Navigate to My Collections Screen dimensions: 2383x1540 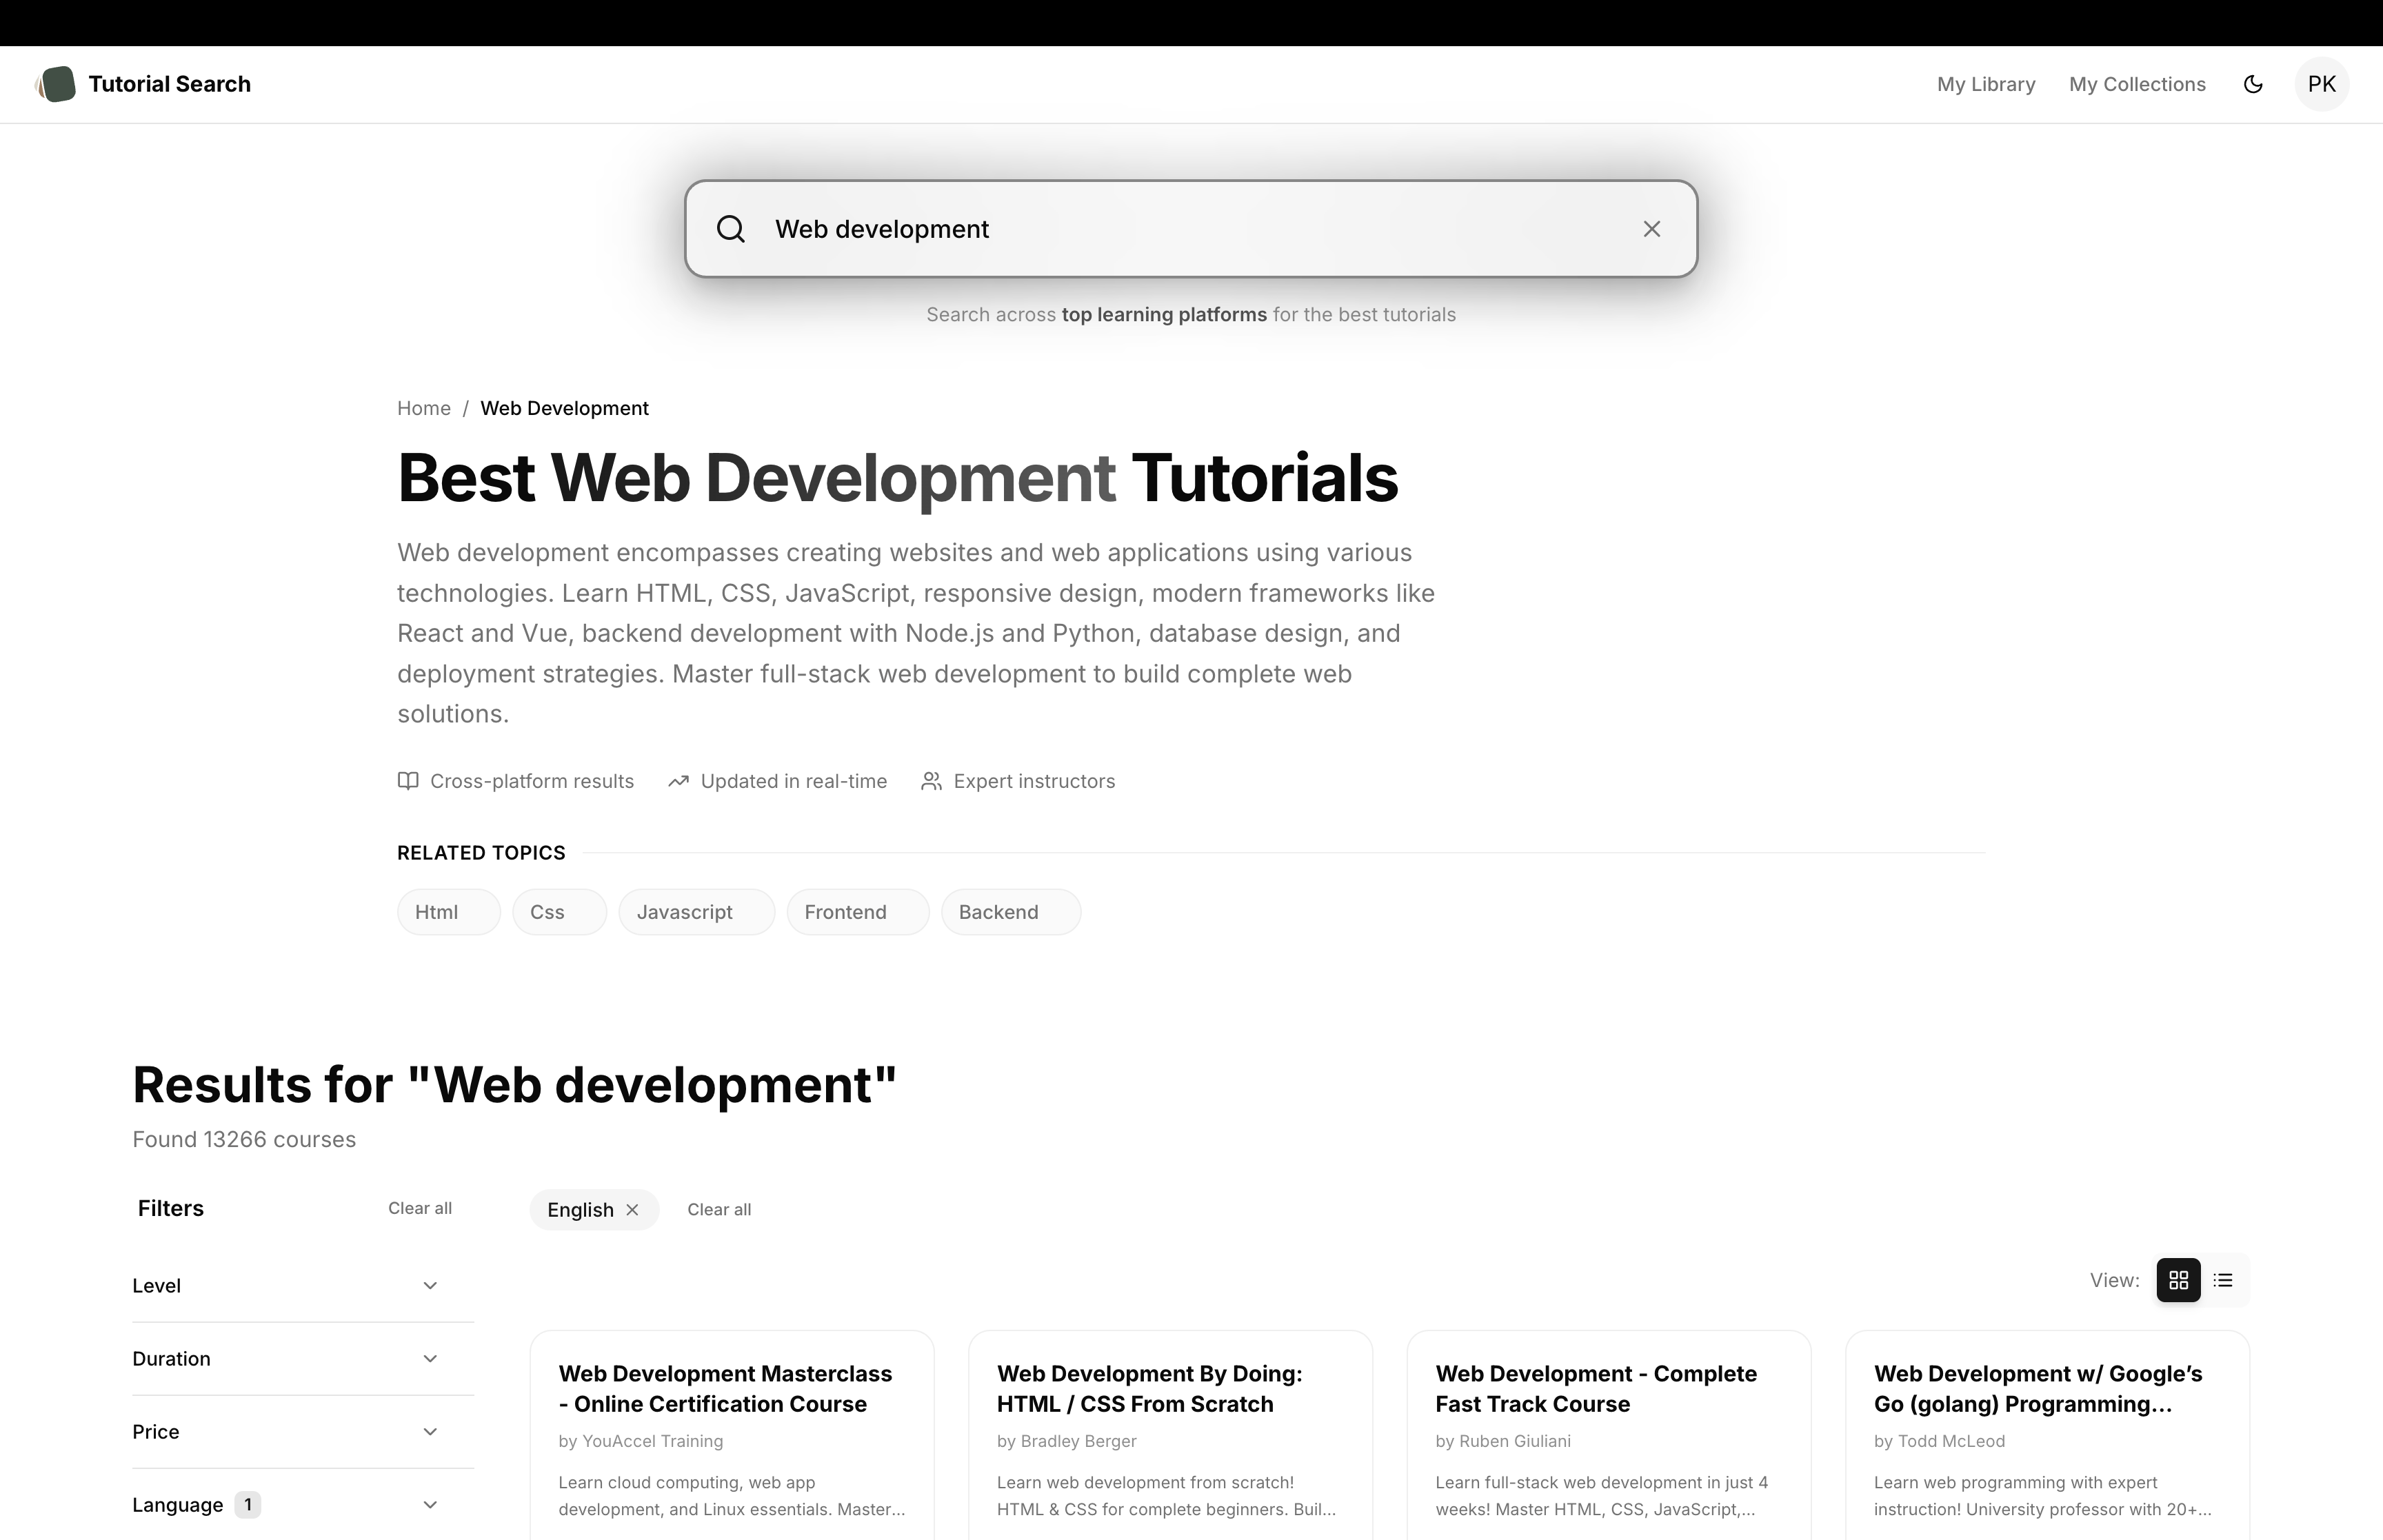tap(2137, 84)
